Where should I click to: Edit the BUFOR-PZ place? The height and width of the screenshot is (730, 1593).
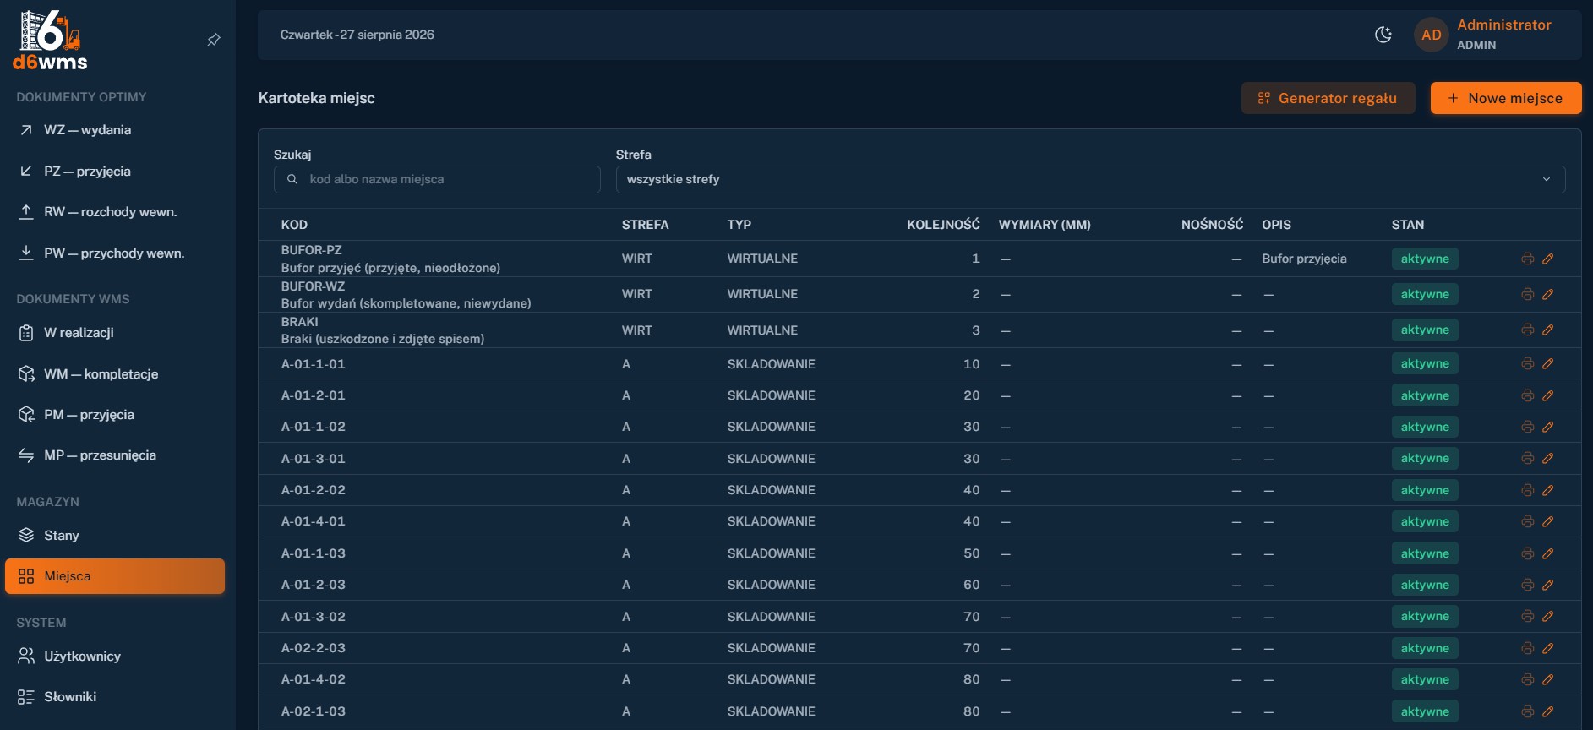tap(1548, 259)
